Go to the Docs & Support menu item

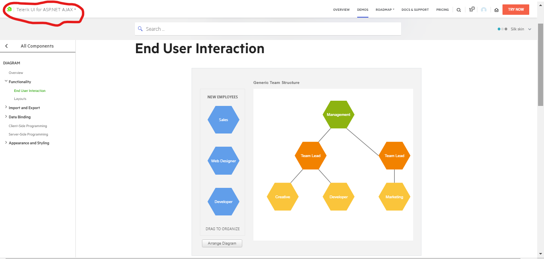tap(415, 10)
